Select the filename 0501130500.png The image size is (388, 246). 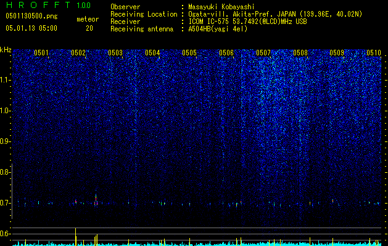pos(31,17)
